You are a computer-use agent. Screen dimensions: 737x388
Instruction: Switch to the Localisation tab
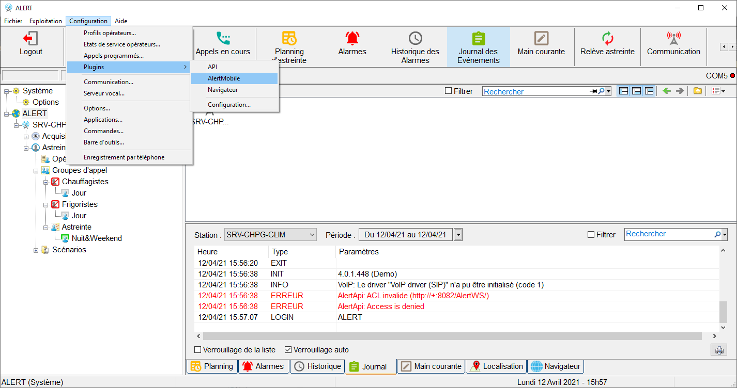(x=497, y=366)
